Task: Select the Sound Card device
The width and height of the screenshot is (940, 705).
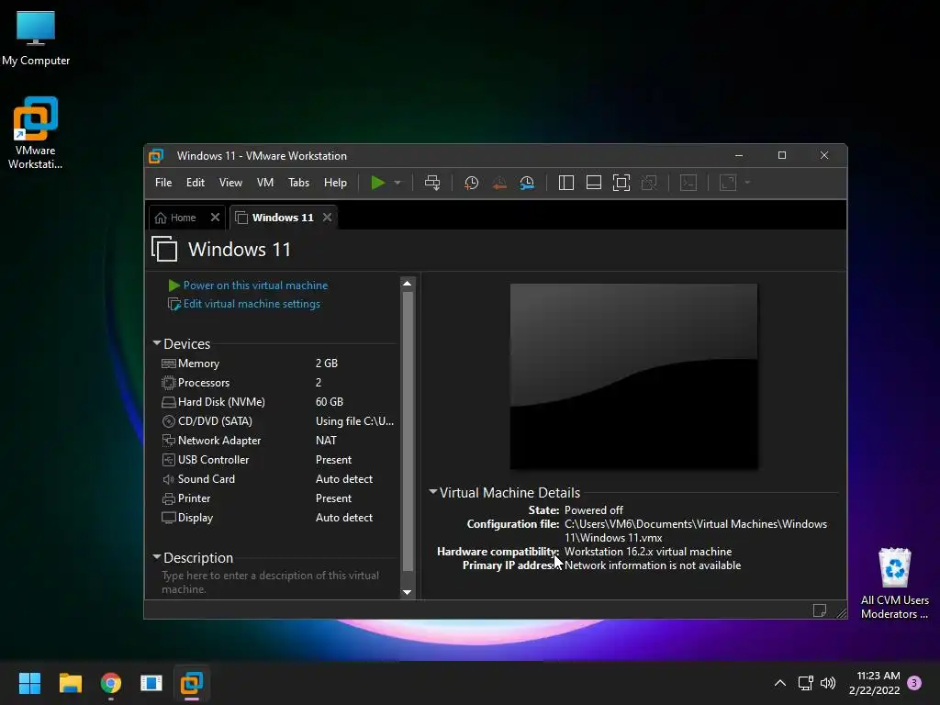Action: click(277, 479)
